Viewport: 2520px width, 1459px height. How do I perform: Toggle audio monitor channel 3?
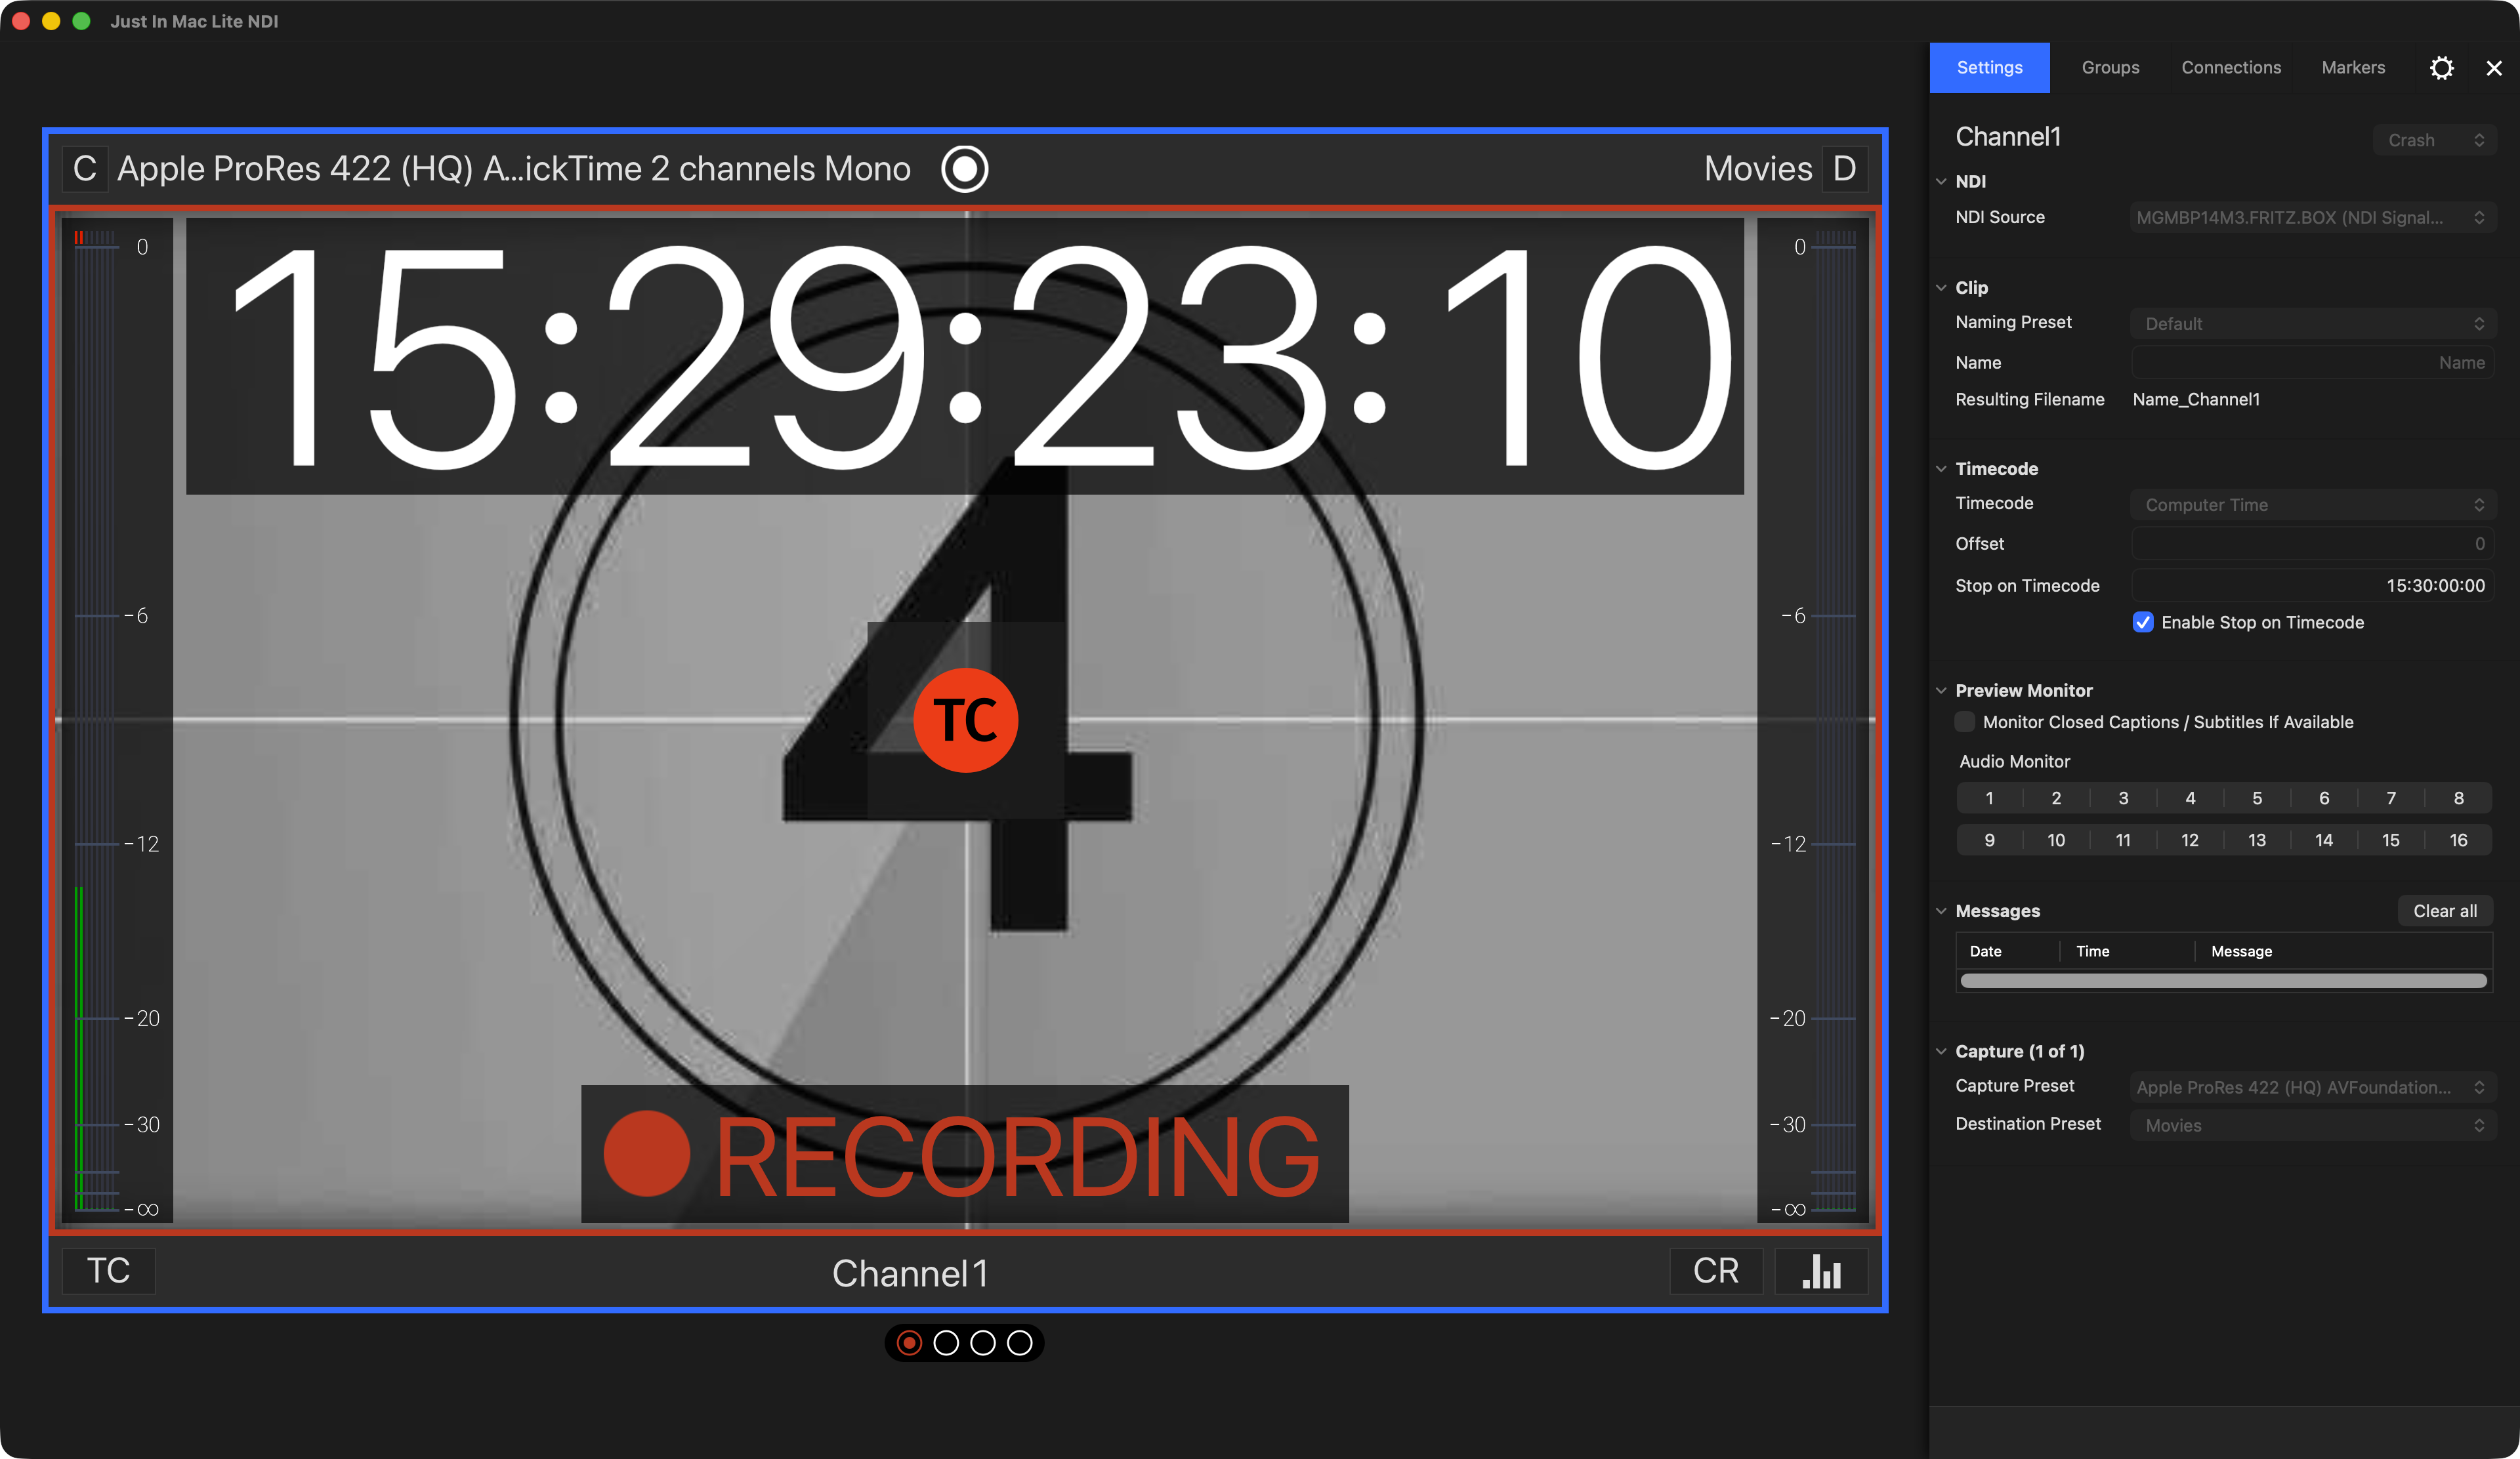click(2123, 798)
